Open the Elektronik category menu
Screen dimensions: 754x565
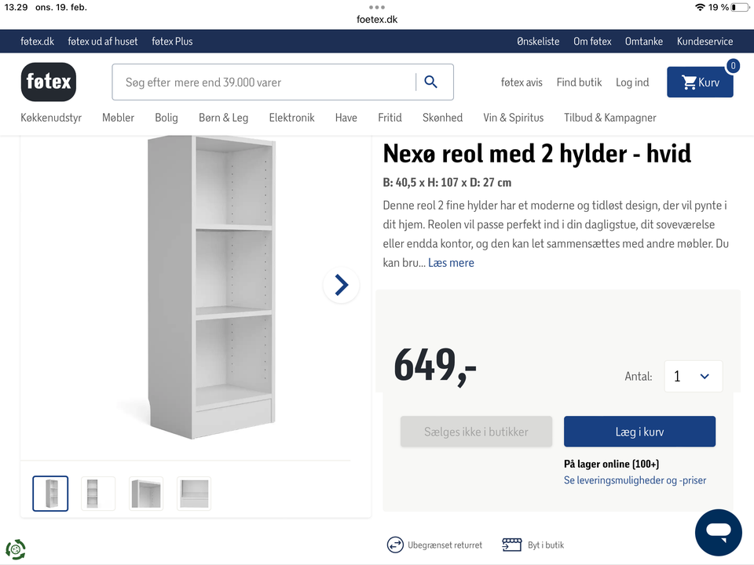tap(291, 118)
